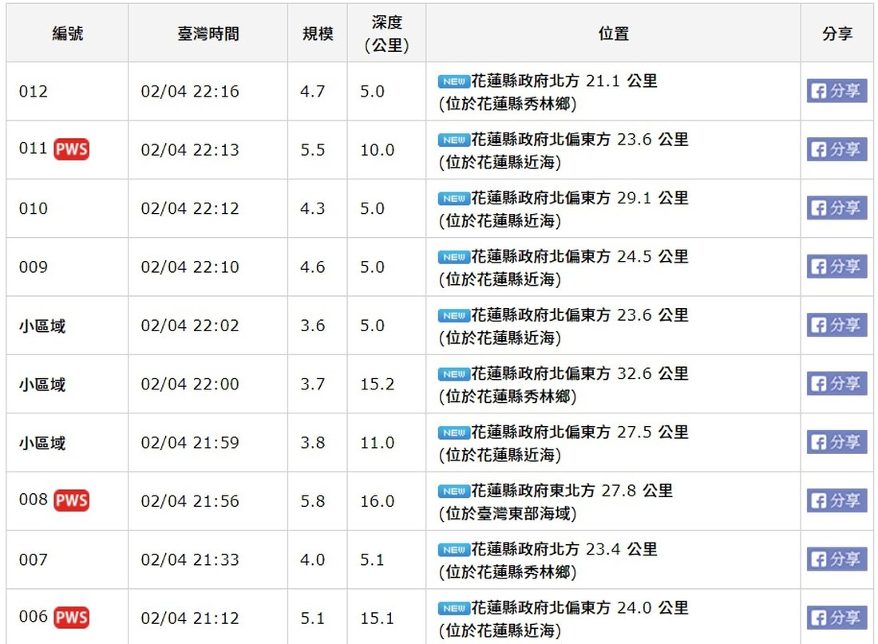
Task: Click the PWS badge on earthquake 008
Action: [71, 500]
